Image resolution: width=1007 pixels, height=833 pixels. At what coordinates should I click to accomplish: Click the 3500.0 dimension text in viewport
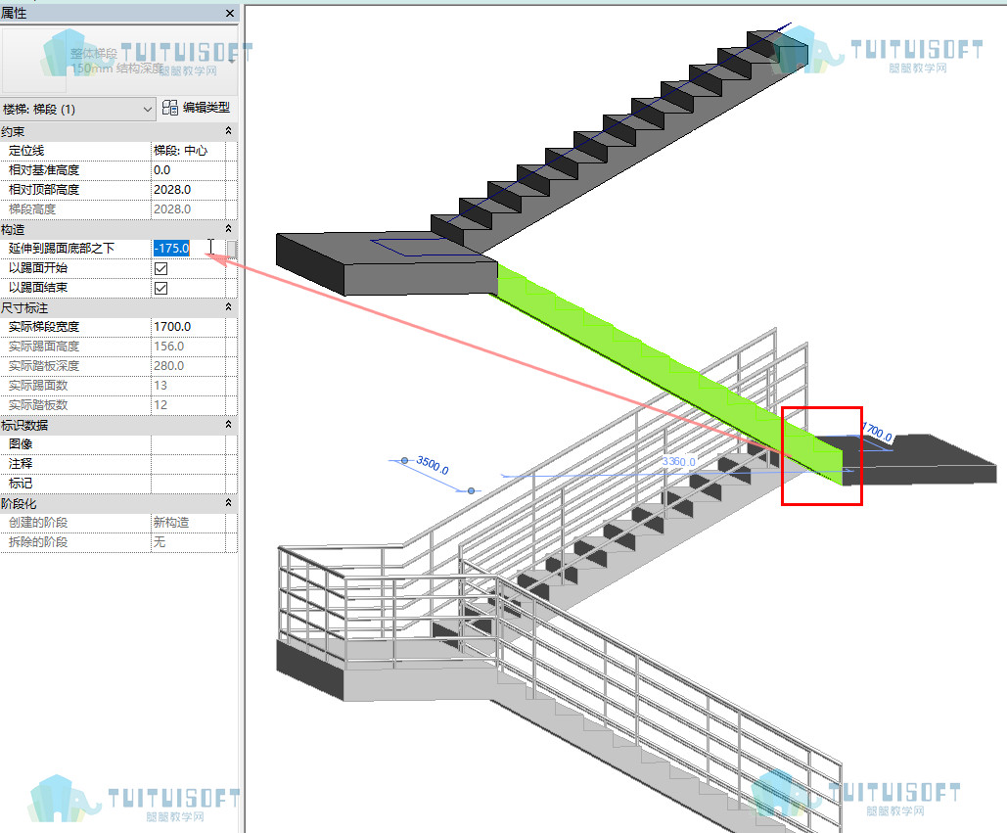433,465
